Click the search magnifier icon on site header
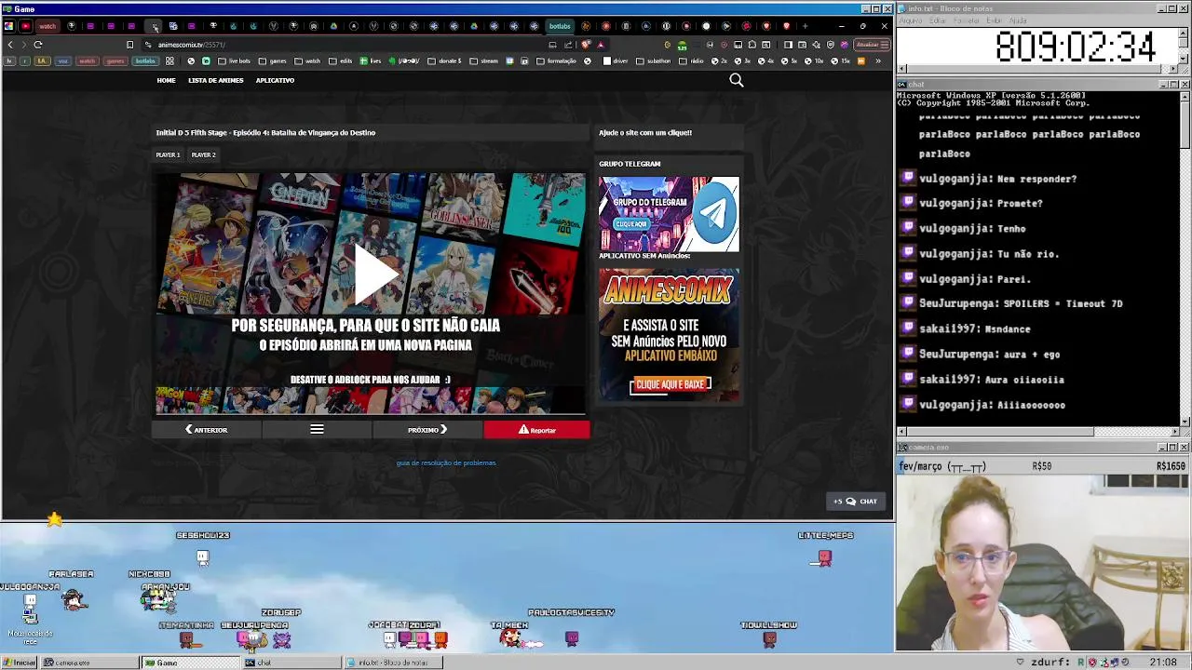 pyautogui.click(x=736, y=80)
